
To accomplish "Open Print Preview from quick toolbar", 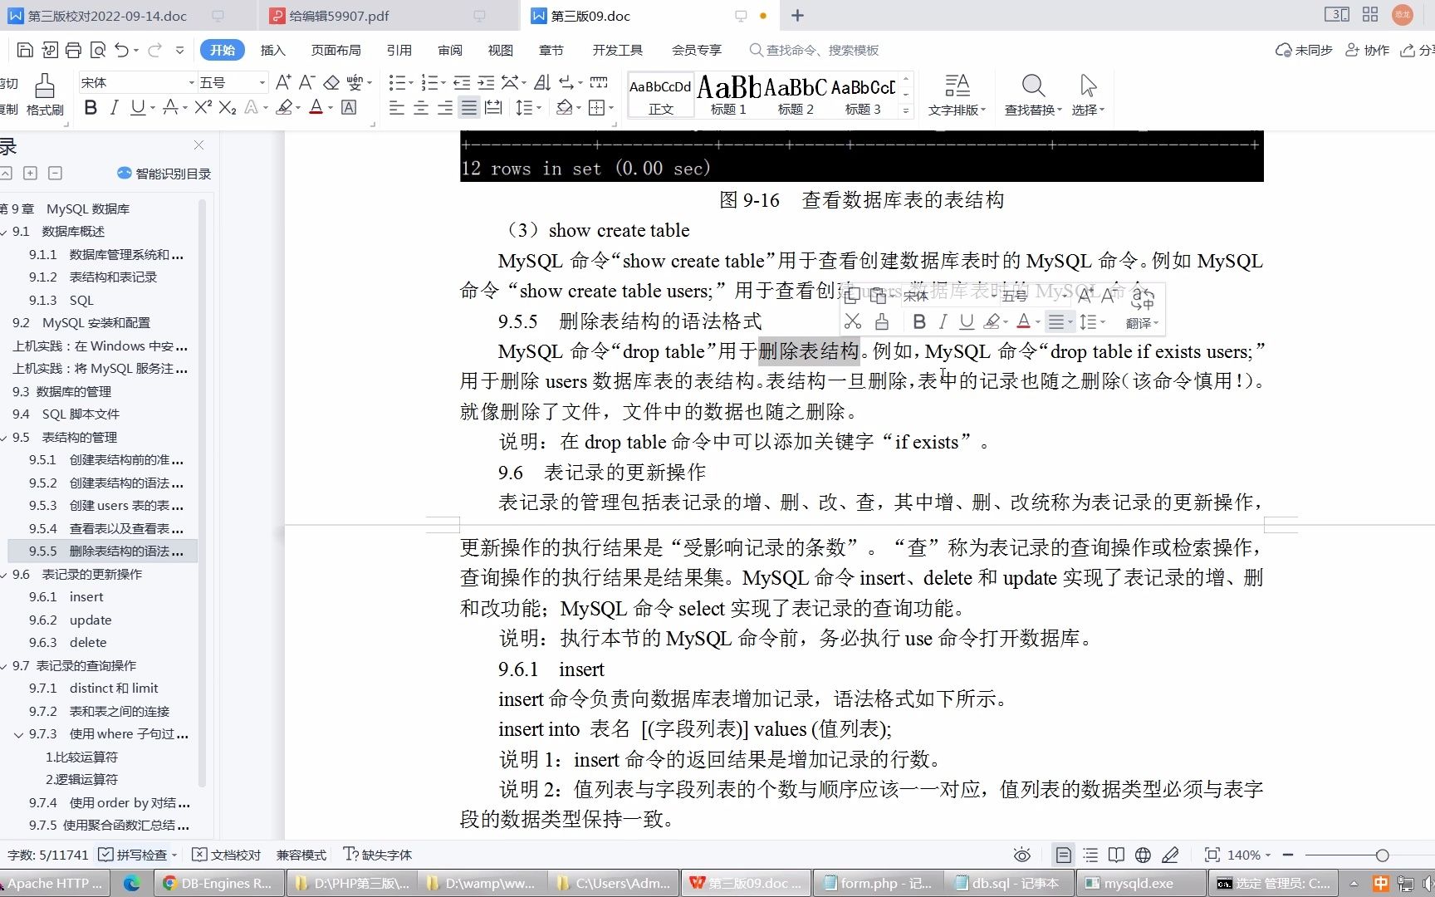I will coord(97,51).
